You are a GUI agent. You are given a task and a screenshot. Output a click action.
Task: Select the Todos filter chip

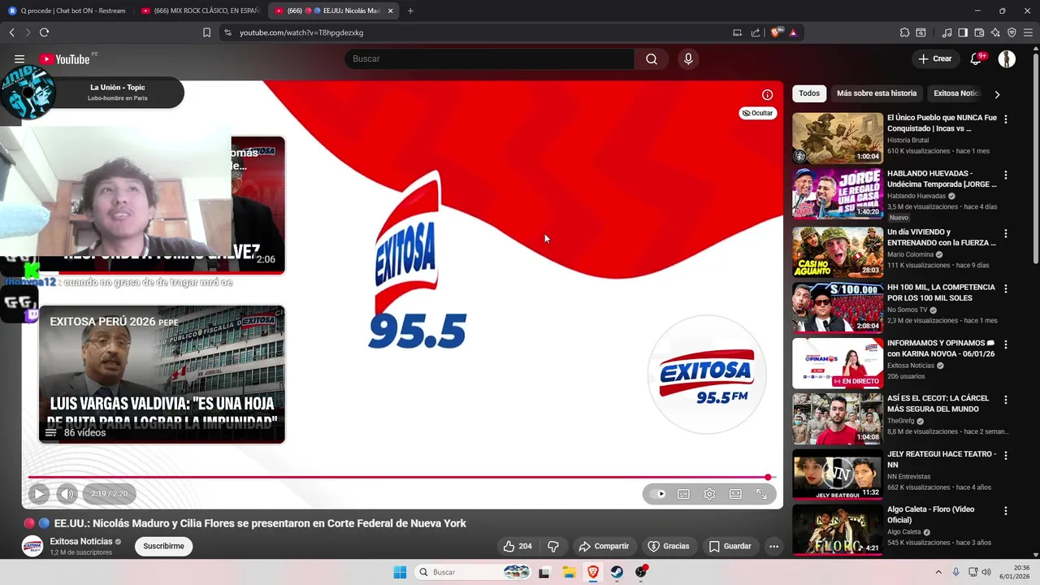click(809, 93)
